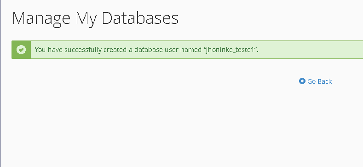Screen dimensions: 363x167
Task: Click the dark vertical strip at the window edge
Action: pyautogui.click(x=0, y=83)
